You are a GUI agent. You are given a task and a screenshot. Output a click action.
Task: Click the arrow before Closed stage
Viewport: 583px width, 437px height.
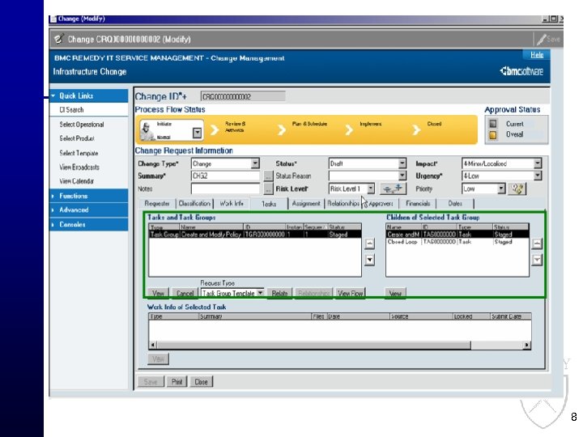tap(416, 129)
